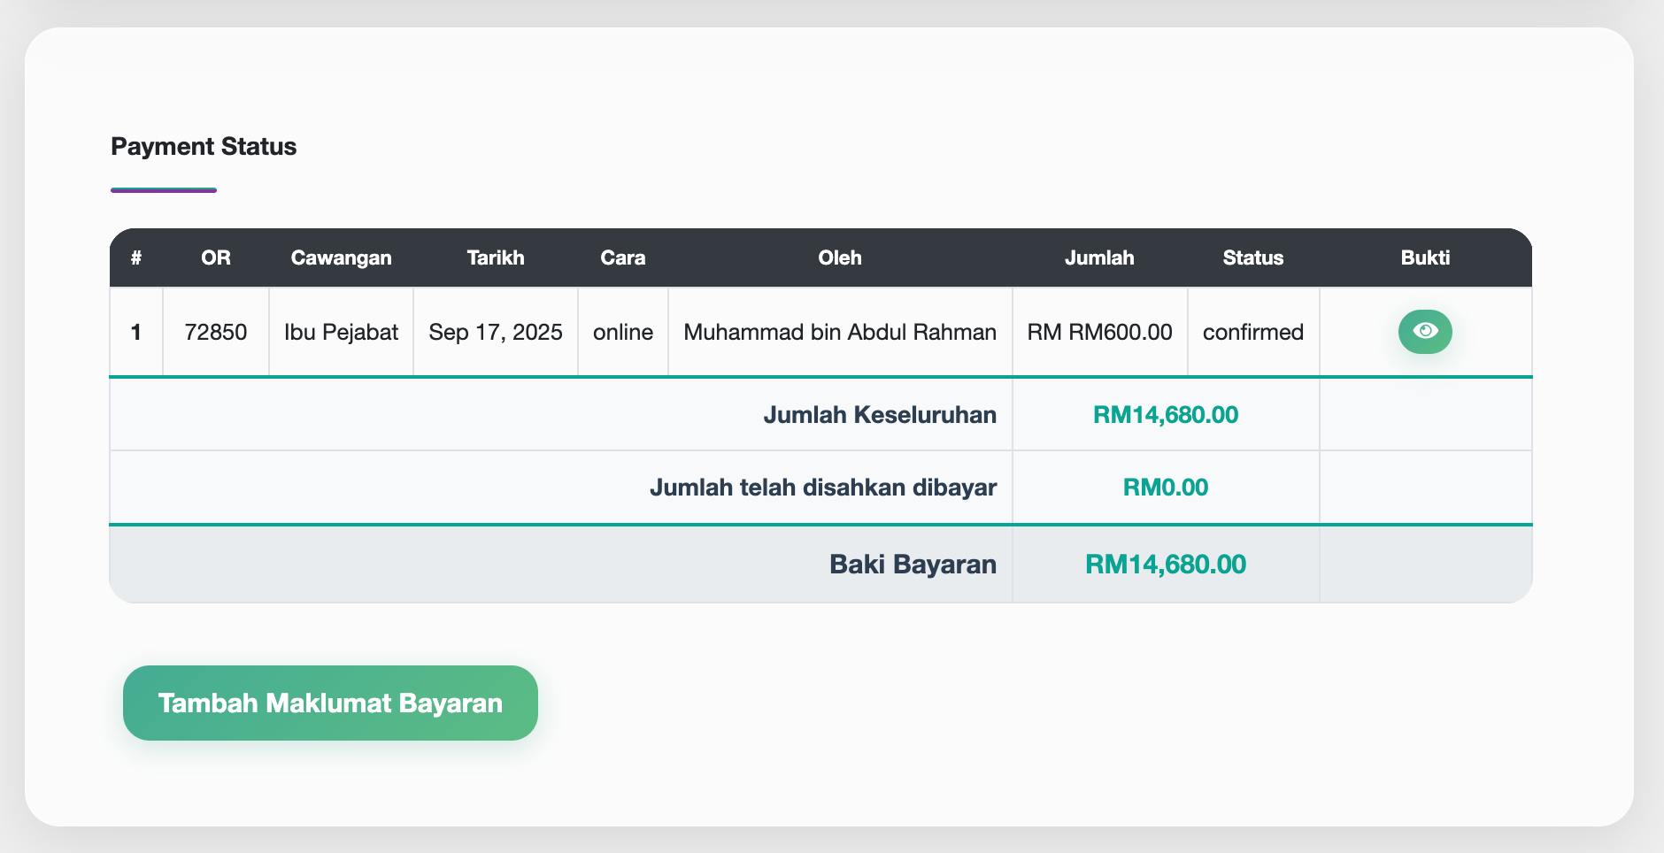1664x853 pixels.
Task: Select the Baki Bayaran total amount
Action: pos(1166,564)
